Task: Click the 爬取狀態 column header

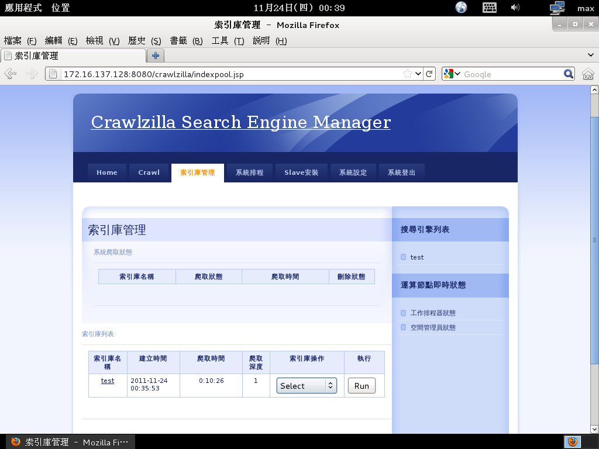Action: (x=209, y=277)
